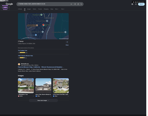Click the YMCA Rancho Mission Viejo rating bar

(22, 58)
